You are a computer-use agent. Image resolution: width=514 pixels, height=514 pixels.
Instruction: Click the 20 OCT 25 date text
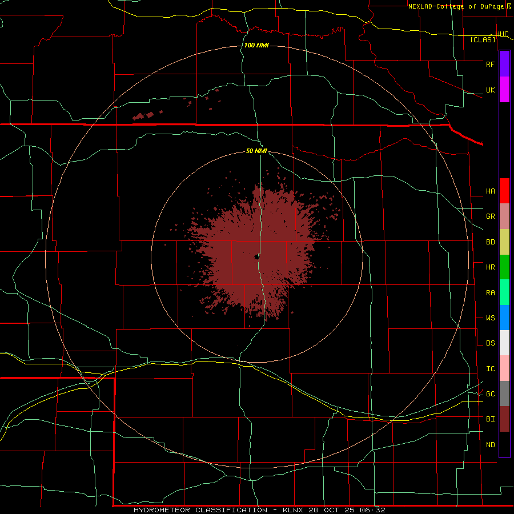[x=332, y=510]
